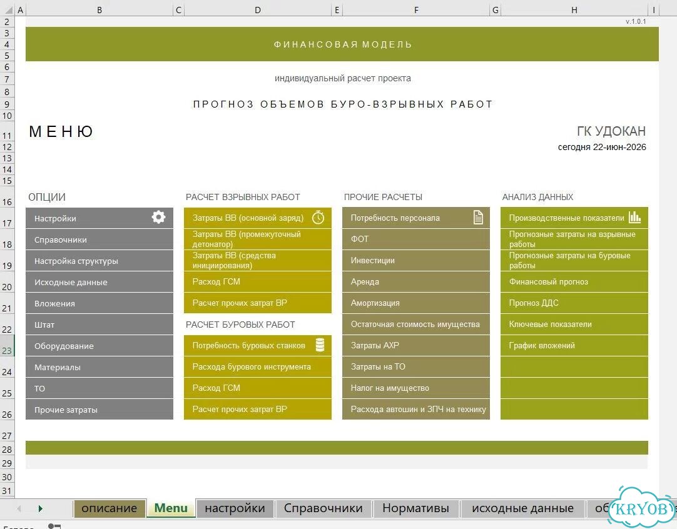The height and width of the screenshot is (529, 677).
Task: Click the sheet tab scroll right arrow
Action: (40, 508)
